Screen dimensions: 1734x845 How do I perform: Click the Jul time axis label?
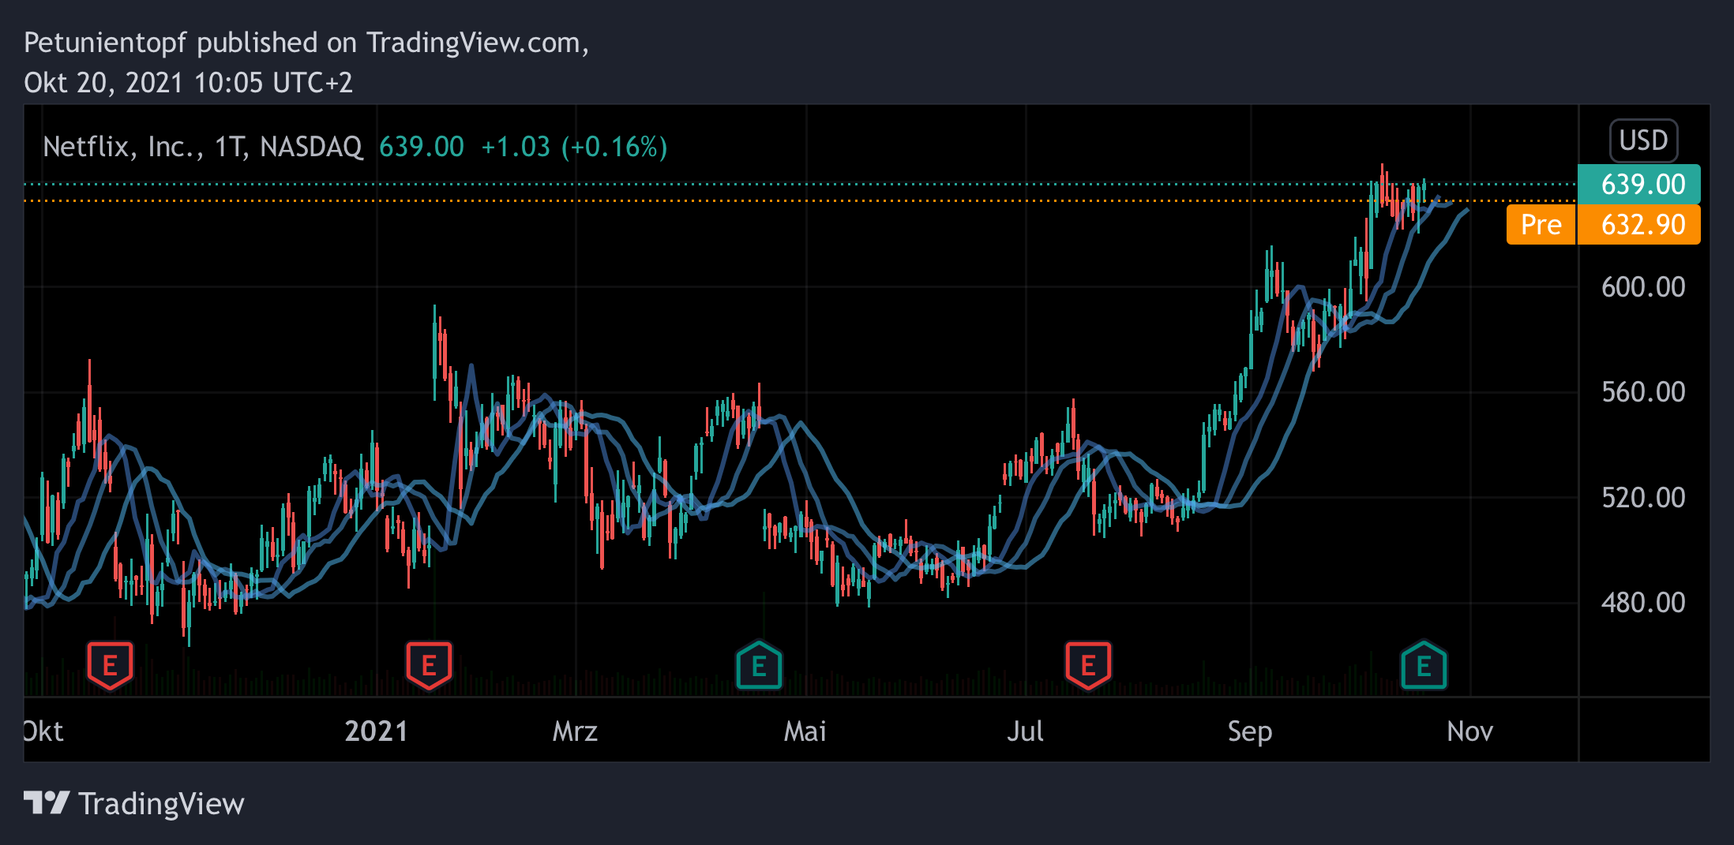coord(1025,731)
